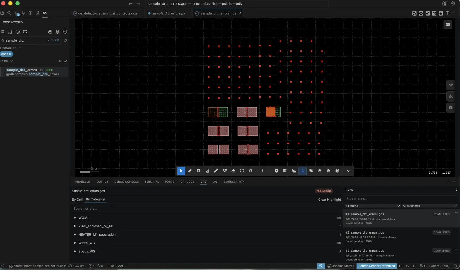Expand the HEATER_M1_separation category

pyautogui.click(x=75, y=234)
